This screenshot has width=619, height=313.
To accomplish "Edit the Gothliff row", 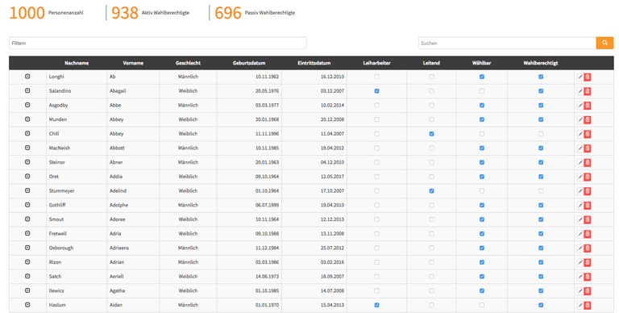I will (580, 205).
